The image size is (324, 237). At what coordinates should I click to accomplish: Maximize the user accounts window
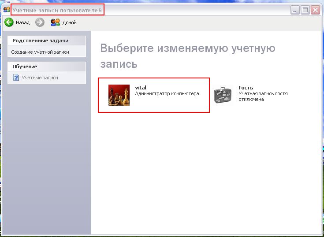coord(305,10)
